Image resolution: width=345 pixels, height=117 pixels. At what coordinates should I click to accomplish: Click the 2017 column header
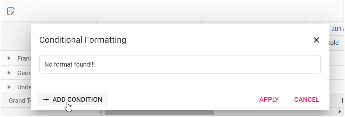(337, 29)
